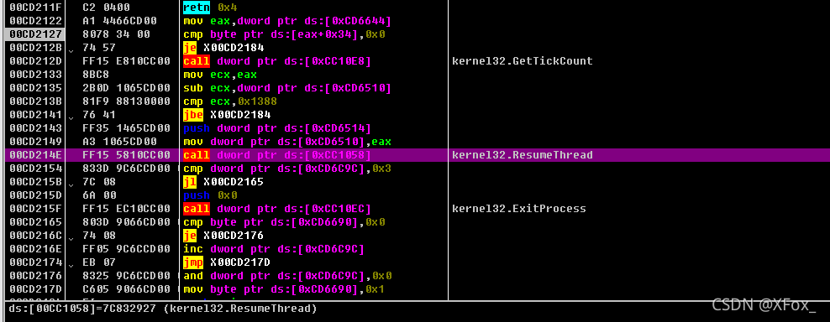The width and height of the screenshot is (830, 322).
Task: Click jl X00CD2165 instruction
Action: coord(223,182)
